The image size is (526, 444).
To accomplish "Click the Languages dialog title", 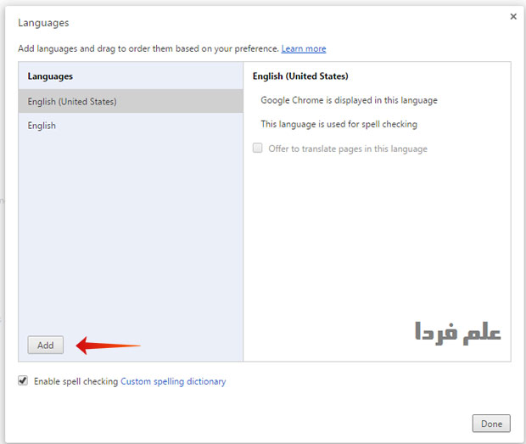I will click(x=43, y=23).
